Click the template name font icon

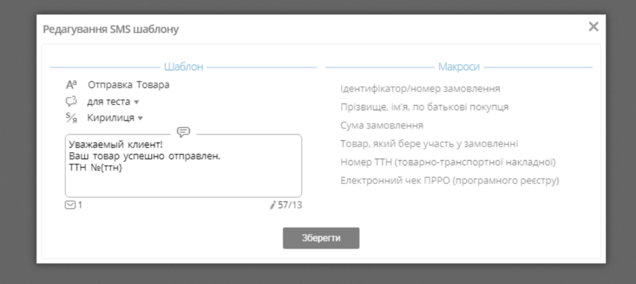coord(71,85)
